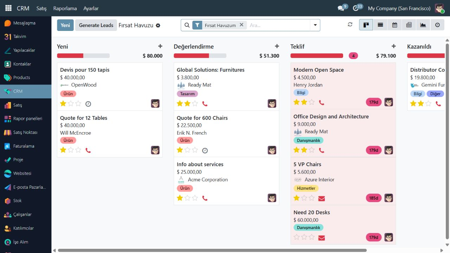Click the search input field
The width and height of the screenshot is (450, 253).
click(x=278, y=25)
